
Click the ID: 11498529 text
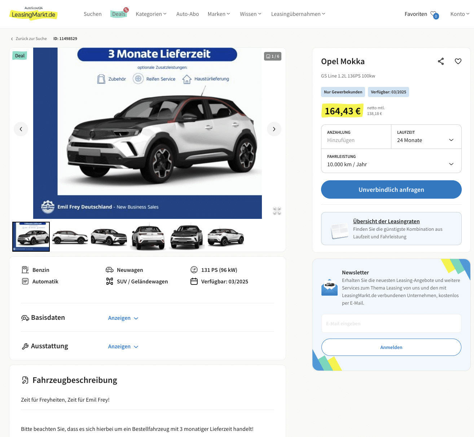(x=65, y=39)
